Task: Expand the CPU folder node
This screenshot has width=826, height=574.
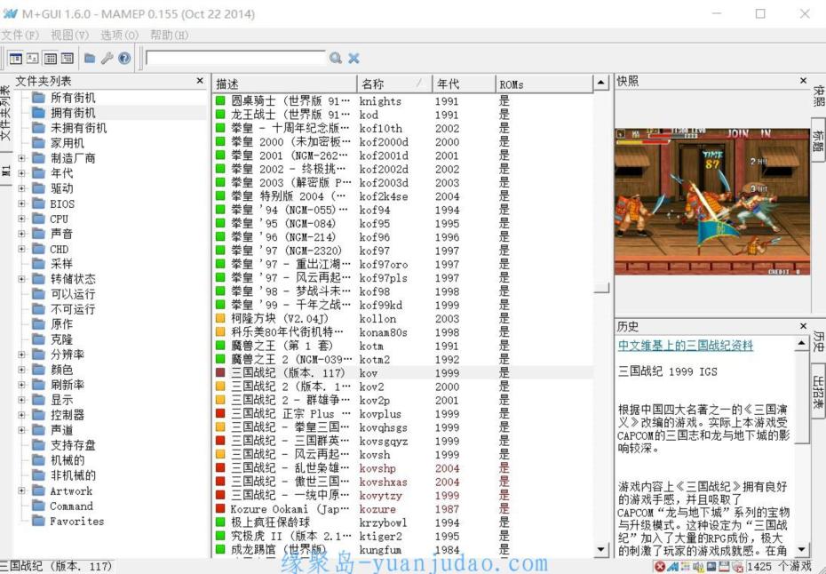Action: click(21, 219)
